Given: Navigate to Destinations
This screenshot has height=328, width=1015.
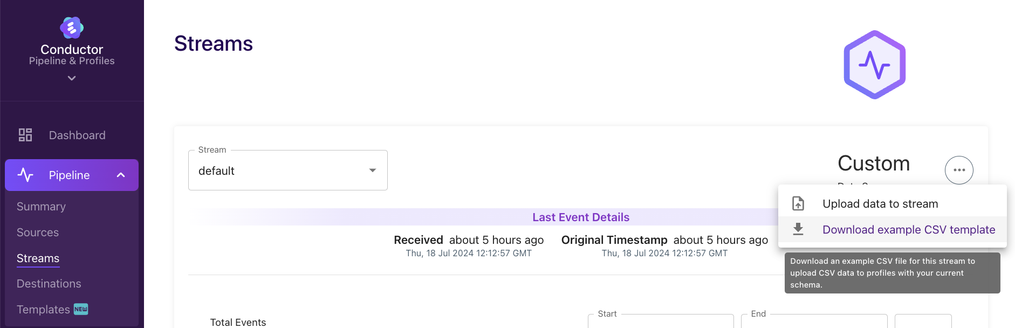Looking at the screenshot, I should pyautogui.click(x=49, y=284).
